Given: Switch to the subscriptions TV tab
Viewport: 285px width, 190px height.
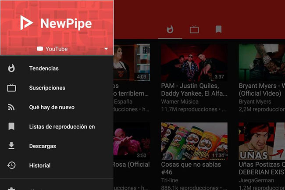Looking at the screenshot, I should (x=194, y=29).
